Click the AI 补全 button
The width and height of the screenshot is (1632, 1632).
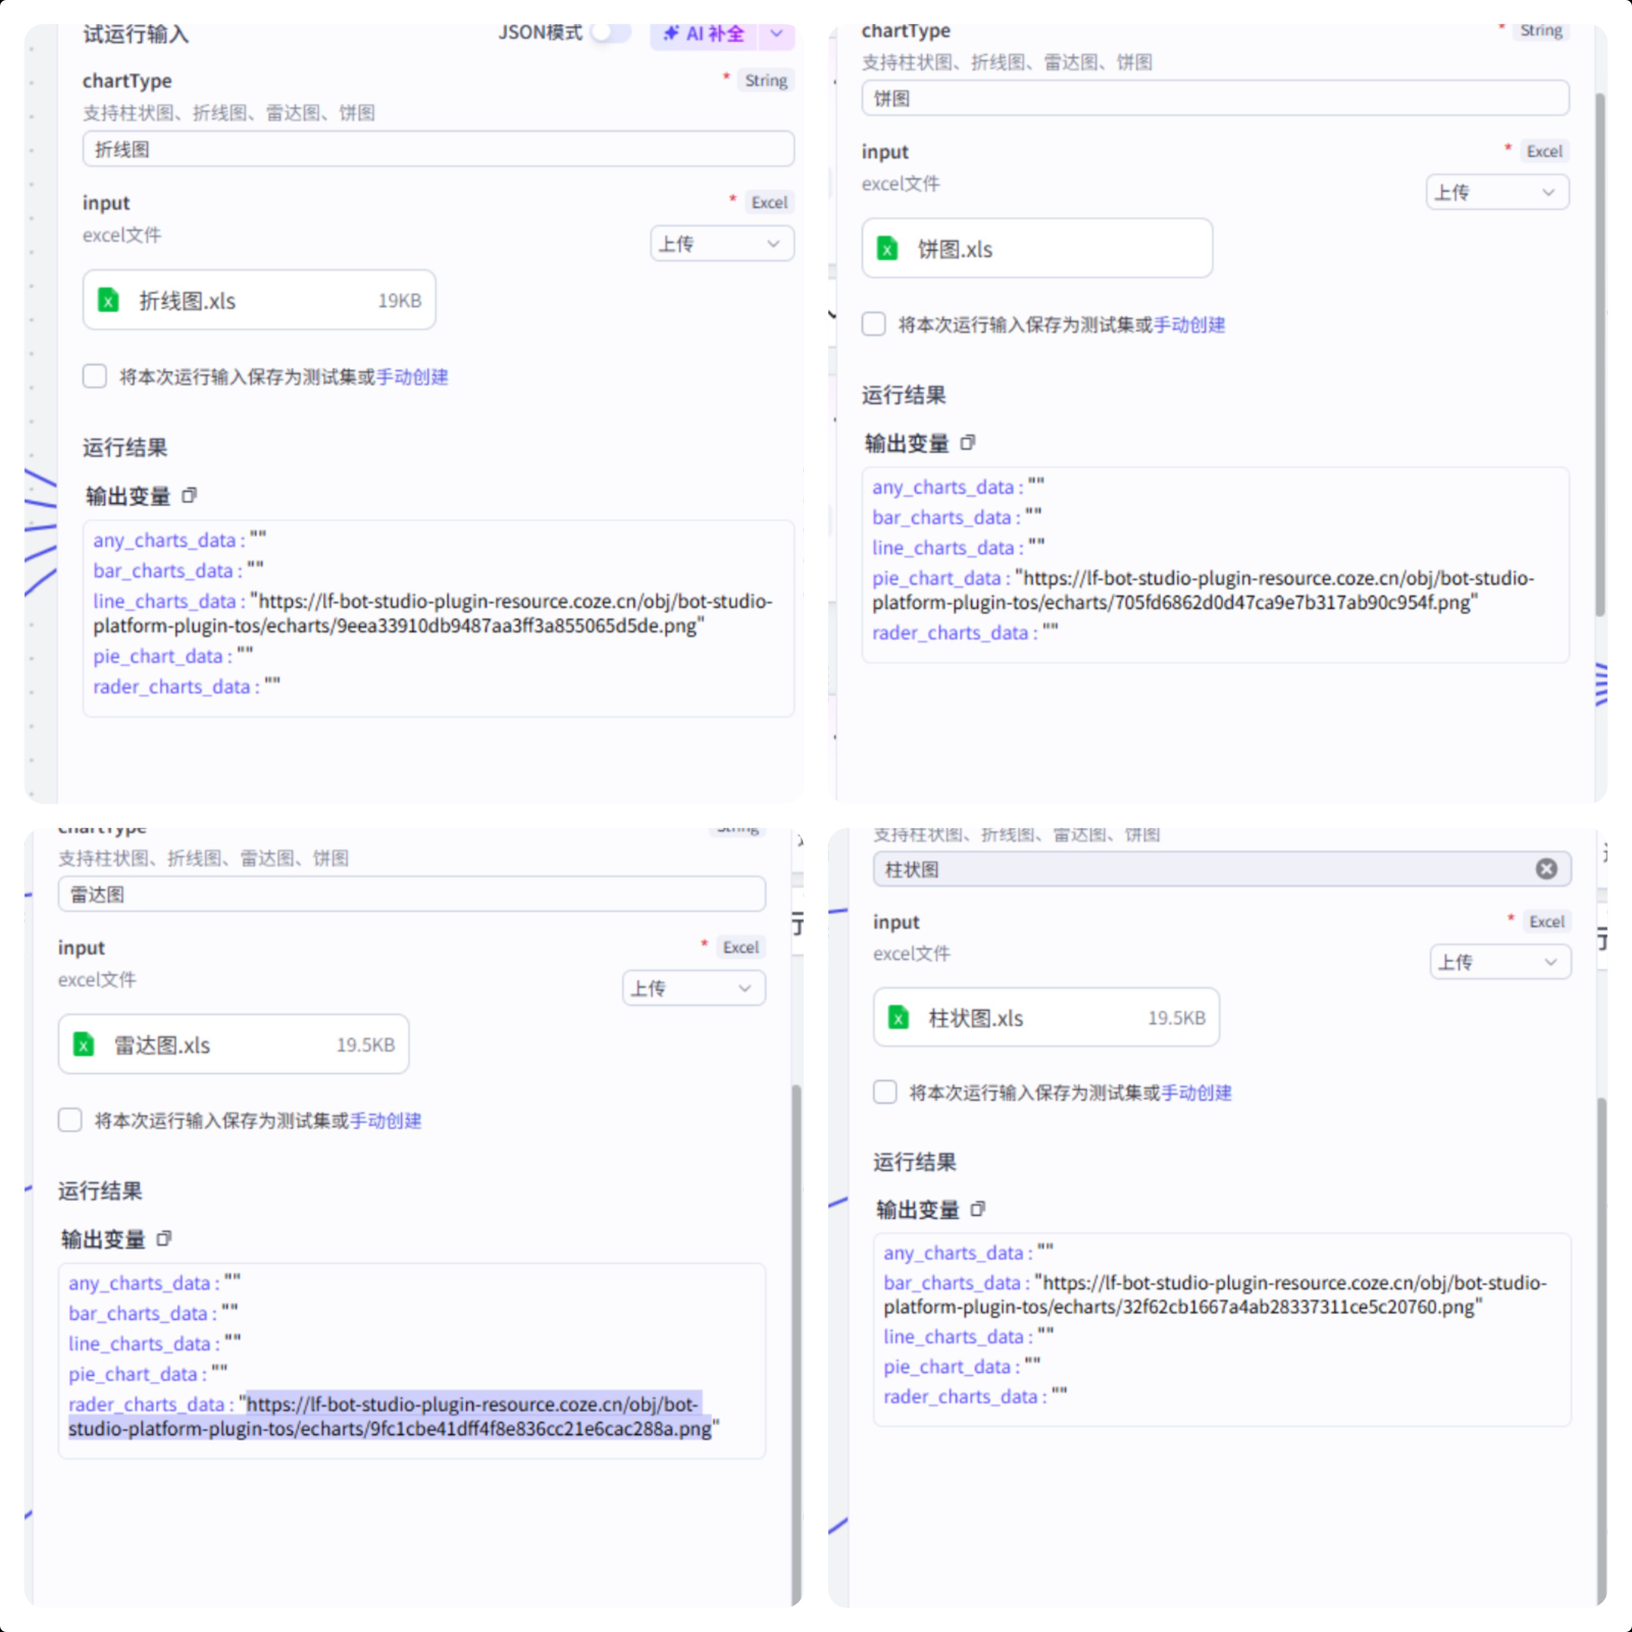click(x=704, y=34)
